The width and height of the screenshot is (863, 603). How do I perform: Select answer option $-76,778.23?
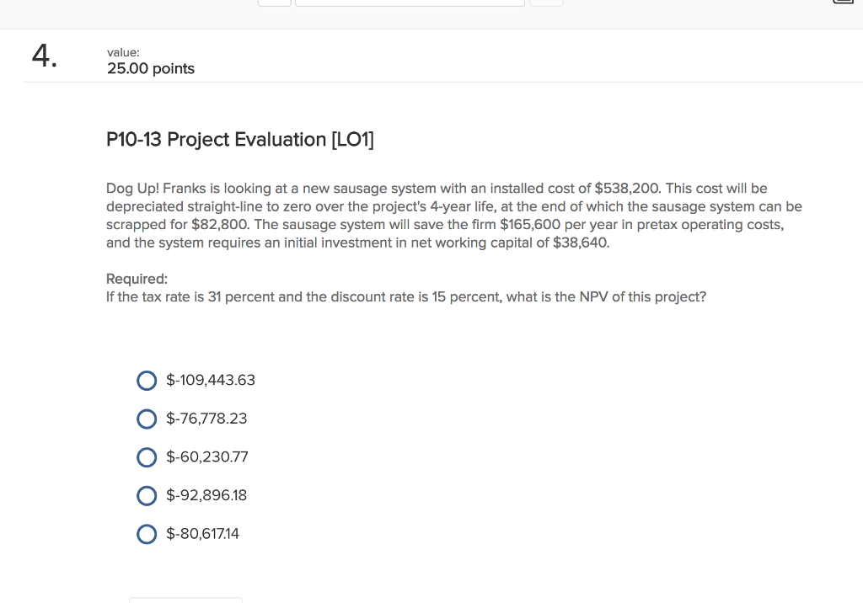pyautogui.click(x=147, y=419)
